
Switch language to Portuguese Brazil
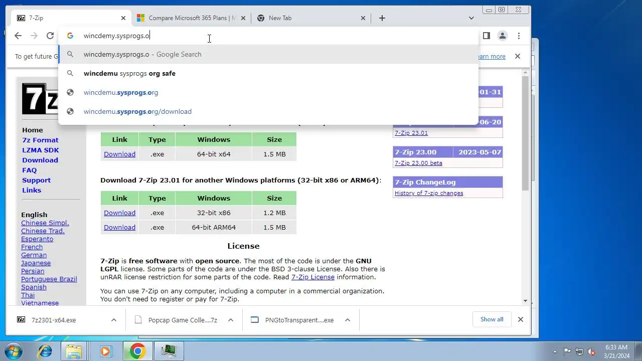pyautogui.click(x=49, y=279)
